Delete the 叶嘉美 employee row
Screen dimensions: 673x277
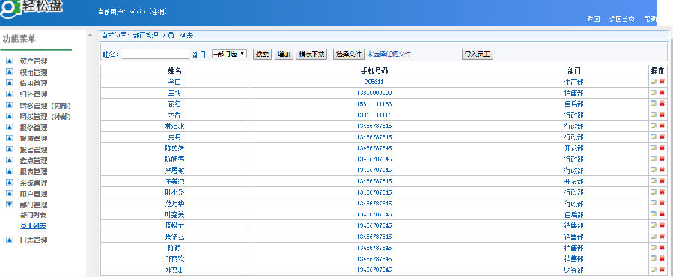click(x=662, y=214)
